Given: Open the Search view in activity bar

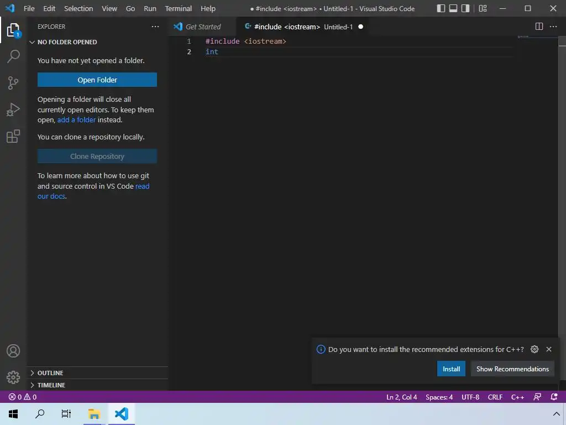Looking at the screenshot, I should tap(13, 56).
